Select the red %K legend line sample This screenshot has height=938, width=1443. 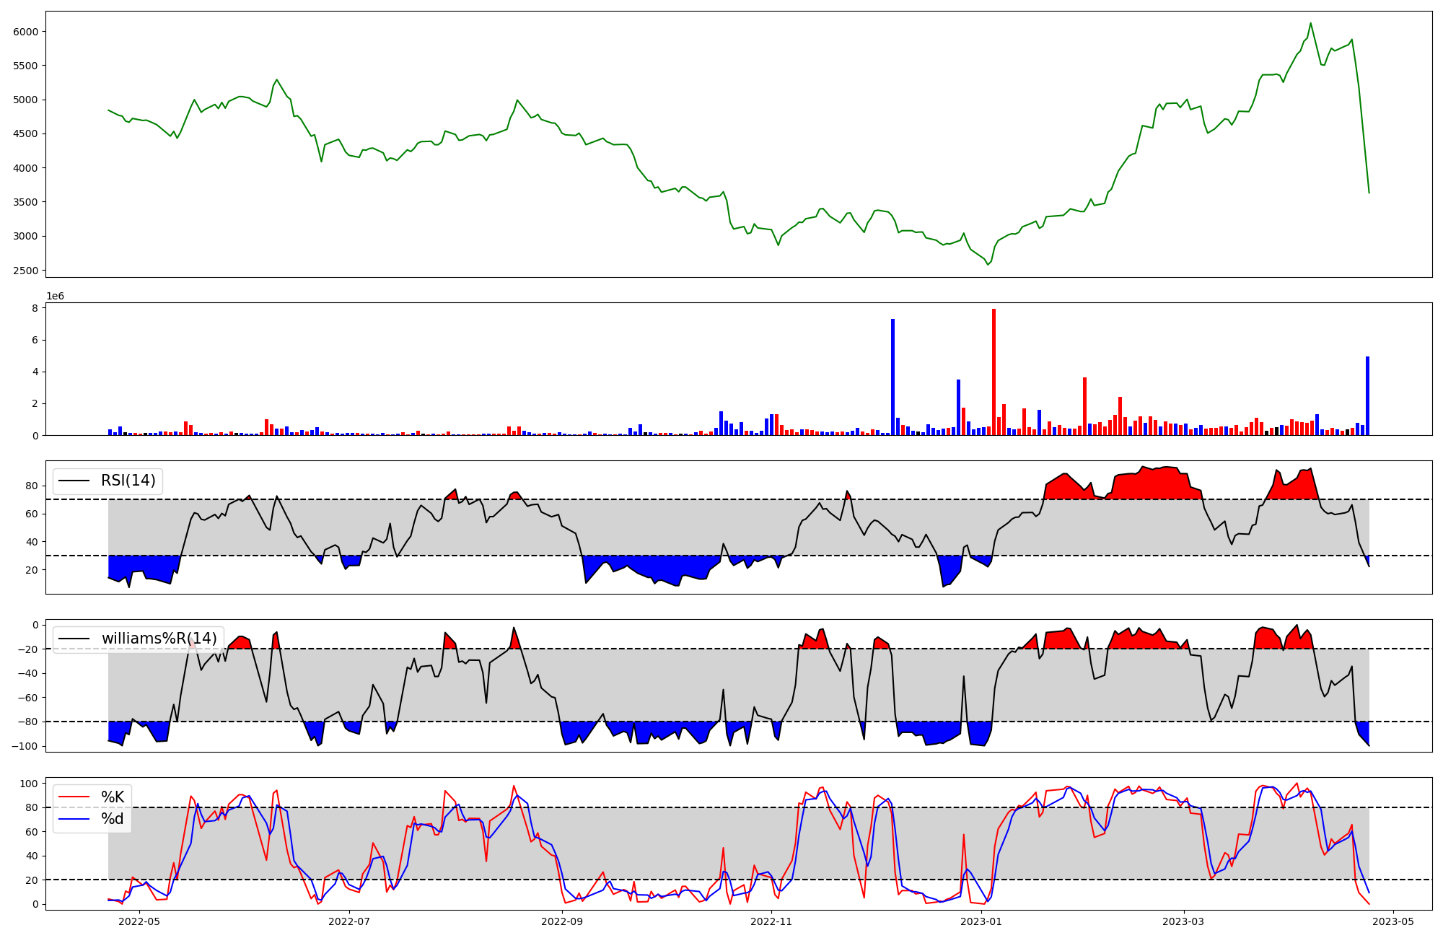click(74, 797)
